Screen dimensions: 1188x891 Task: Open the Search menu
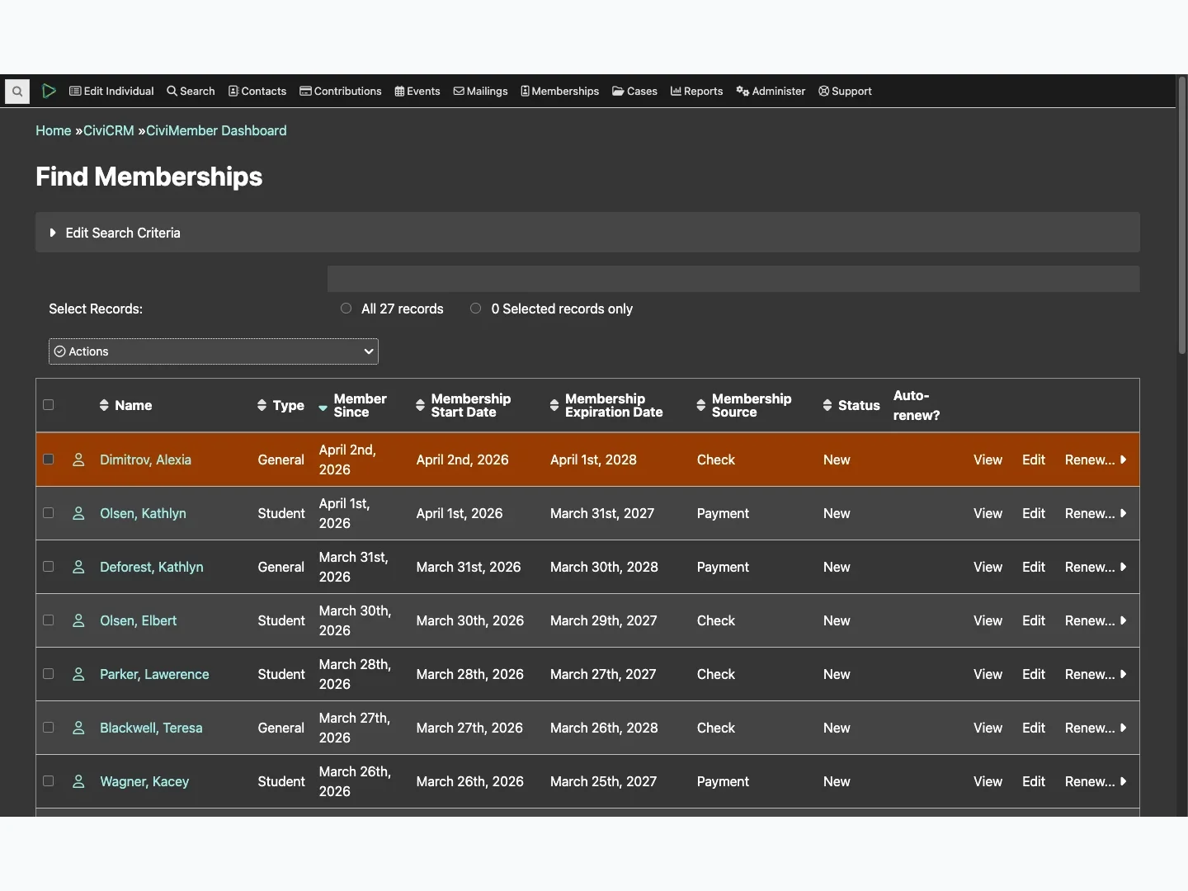[191, 92]
